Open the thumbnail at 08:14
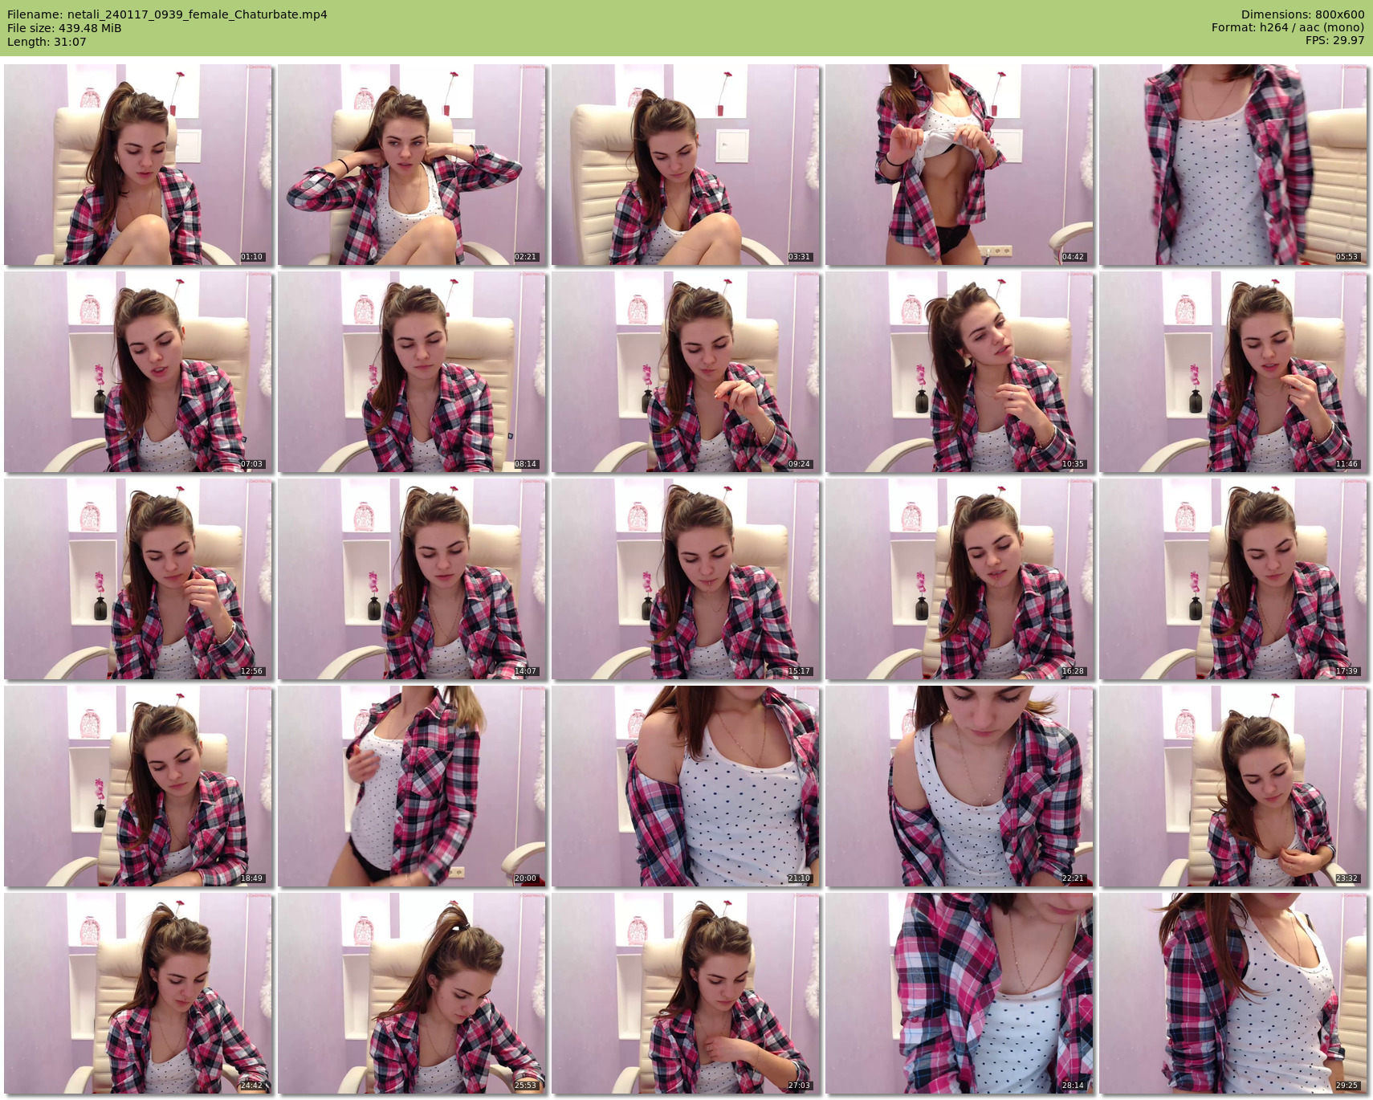The width and height of the screenshot is (1373, 1100). [x=412, y=372]
